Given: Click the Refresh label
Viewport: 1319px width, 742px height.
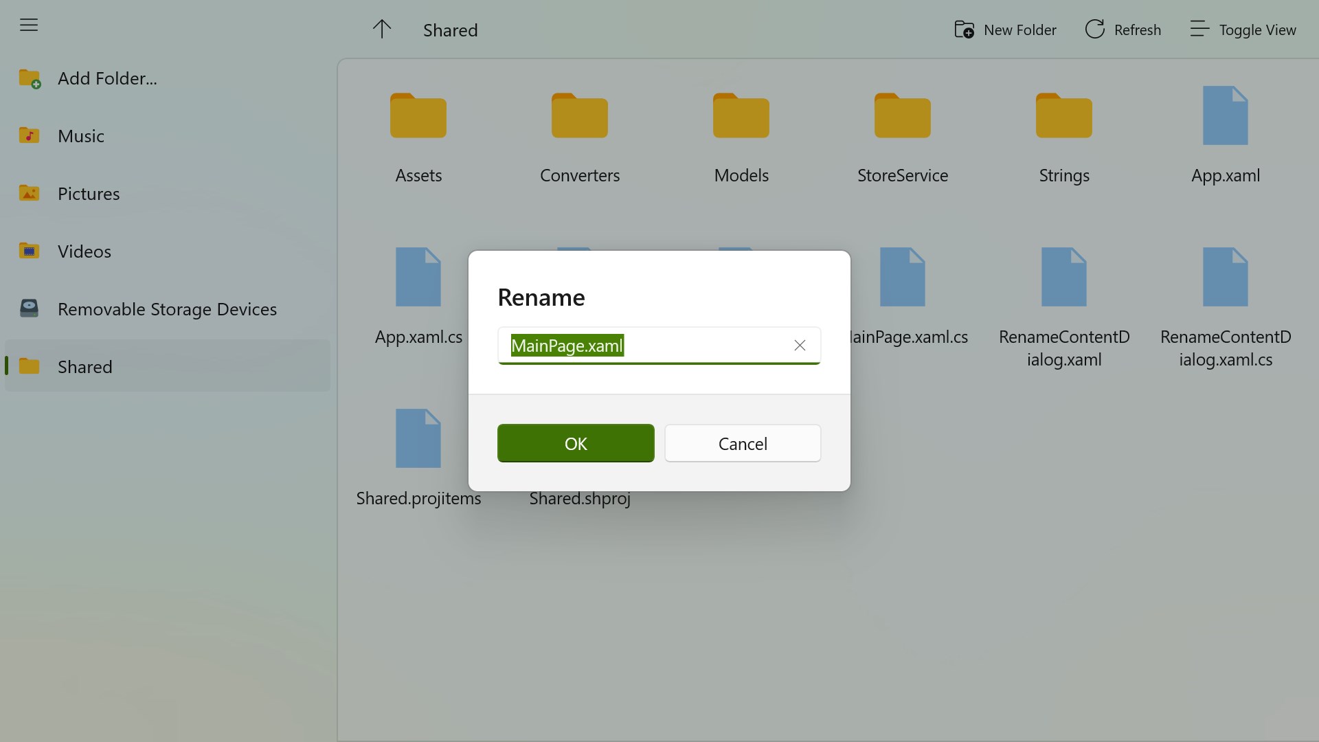Looking at the screenshot, I should coord(1138,30).
